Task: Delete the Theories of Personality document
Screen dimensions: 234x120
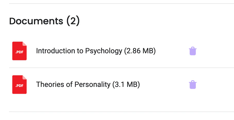Action: point(192,85)
